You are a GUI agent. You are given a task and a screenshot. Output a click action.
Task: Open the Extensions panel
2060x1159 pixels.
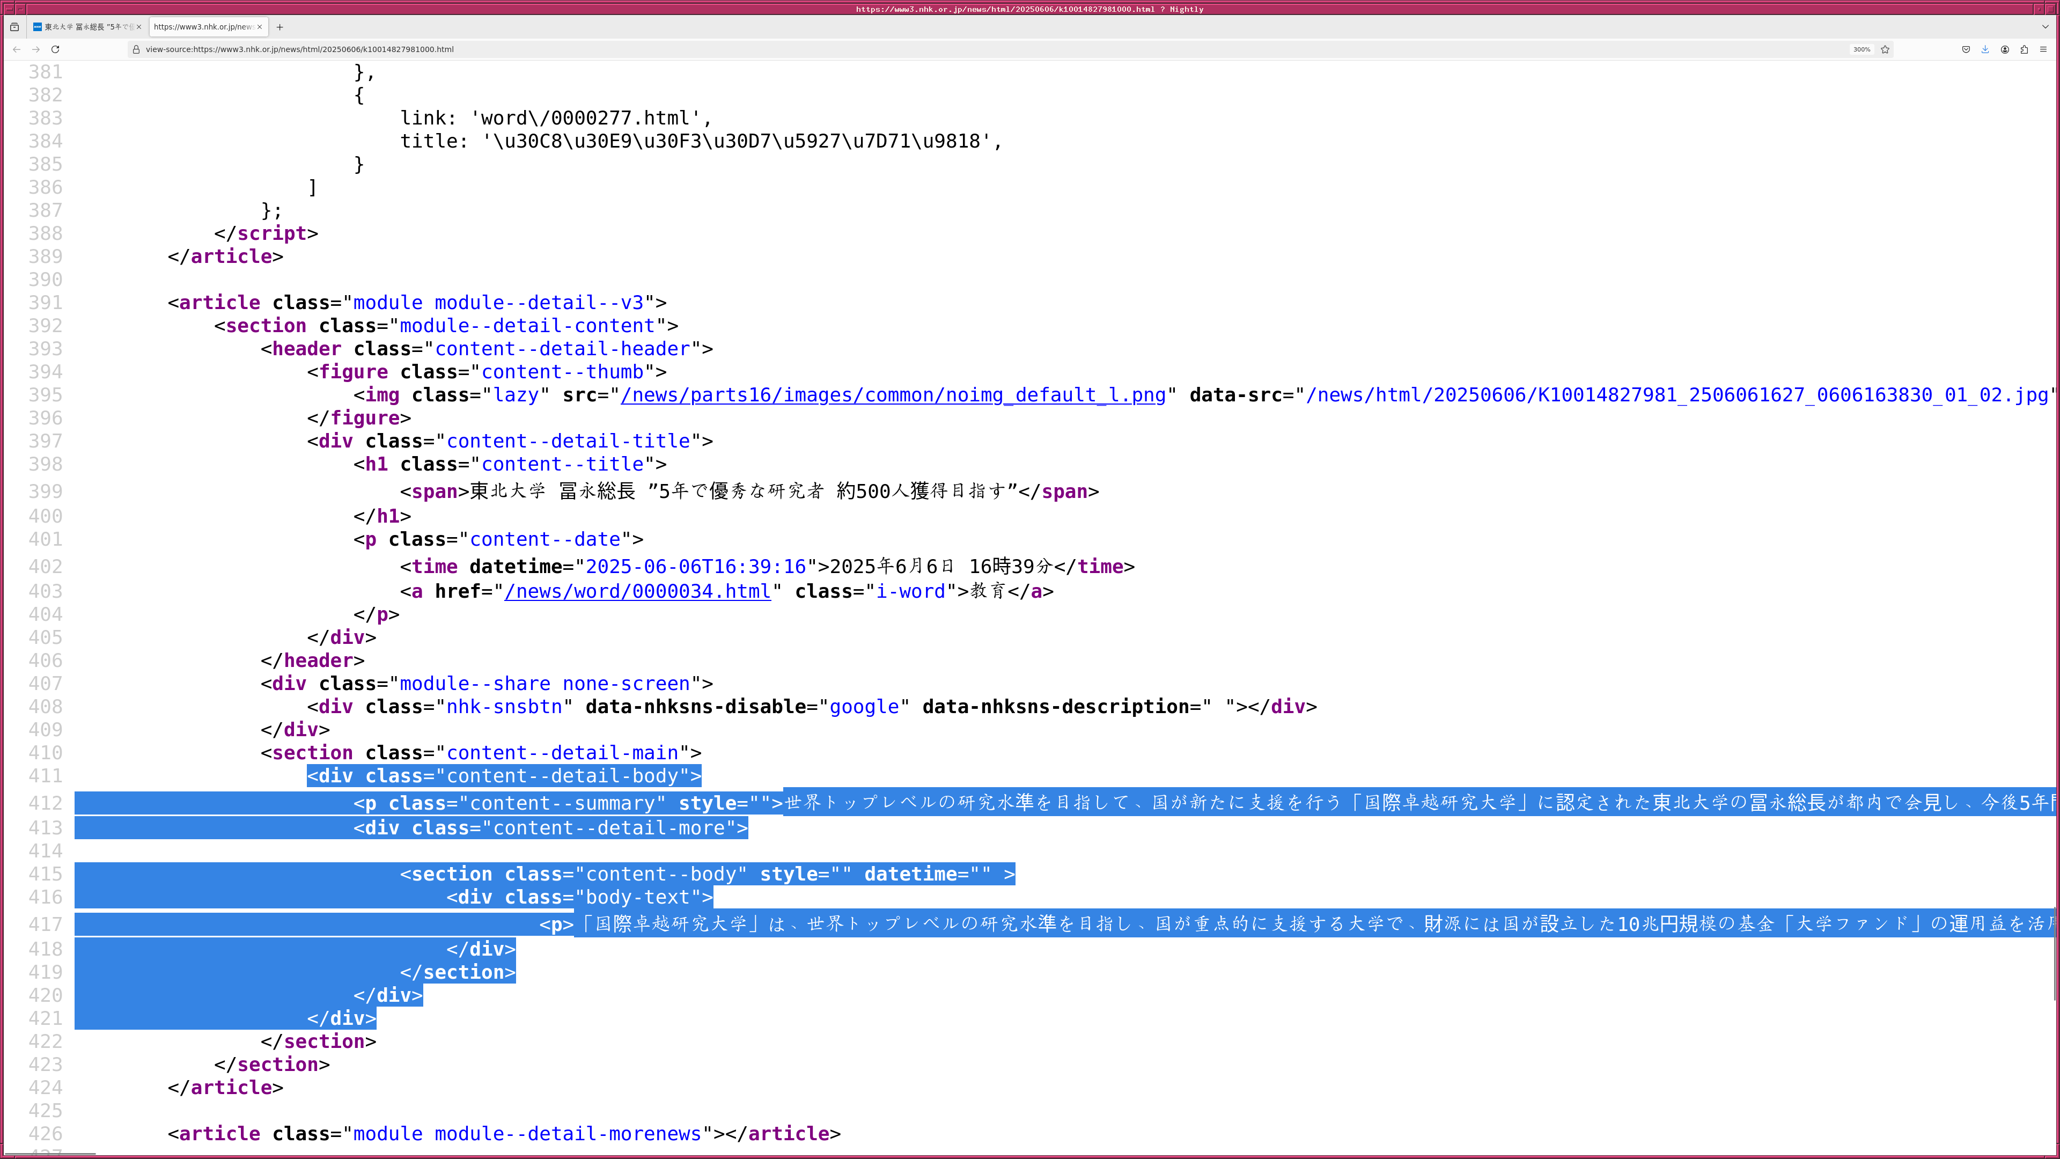click(x=2024, y=49)
